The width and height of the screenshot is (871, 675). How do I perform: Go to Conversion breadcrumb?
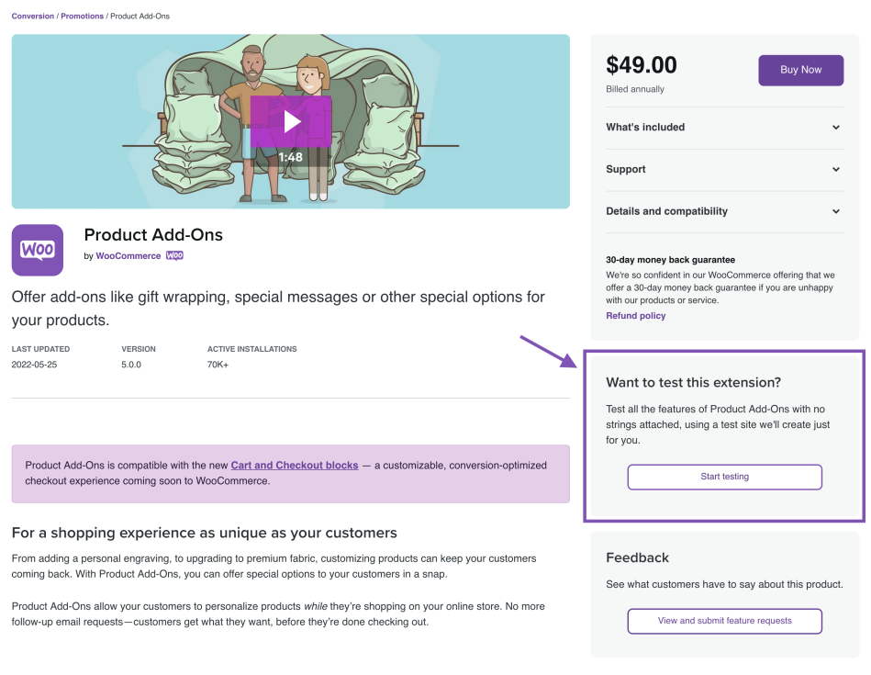pyautogui.click(x=32, y=17)
